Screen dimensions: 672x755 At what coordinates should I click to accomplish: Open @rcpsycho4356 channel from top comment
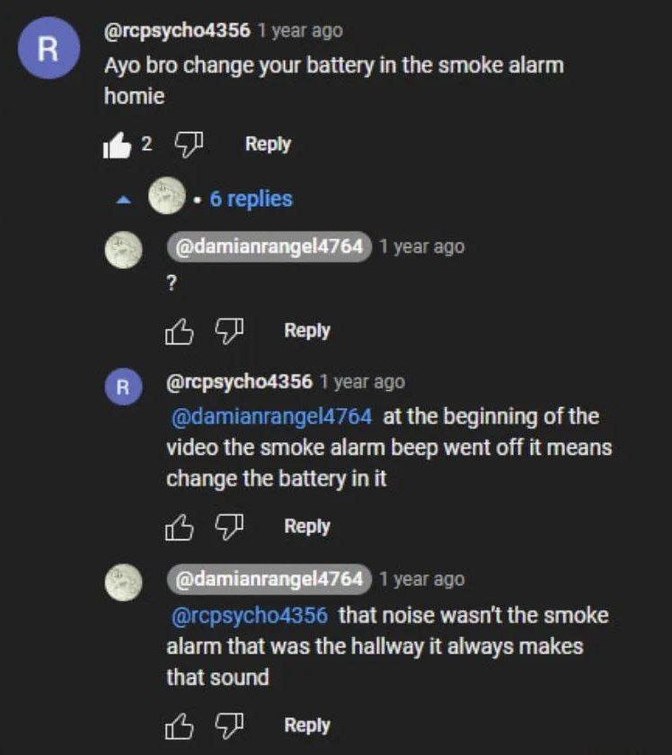[177, 31]
